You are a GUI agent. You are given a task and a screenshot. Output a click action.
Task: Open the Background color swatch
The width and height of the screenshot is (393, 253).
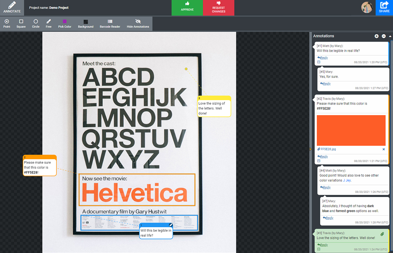[86, 24]
